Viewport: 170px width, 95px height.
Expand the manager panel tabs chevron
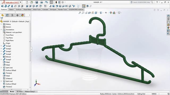(x=29, y=15)
